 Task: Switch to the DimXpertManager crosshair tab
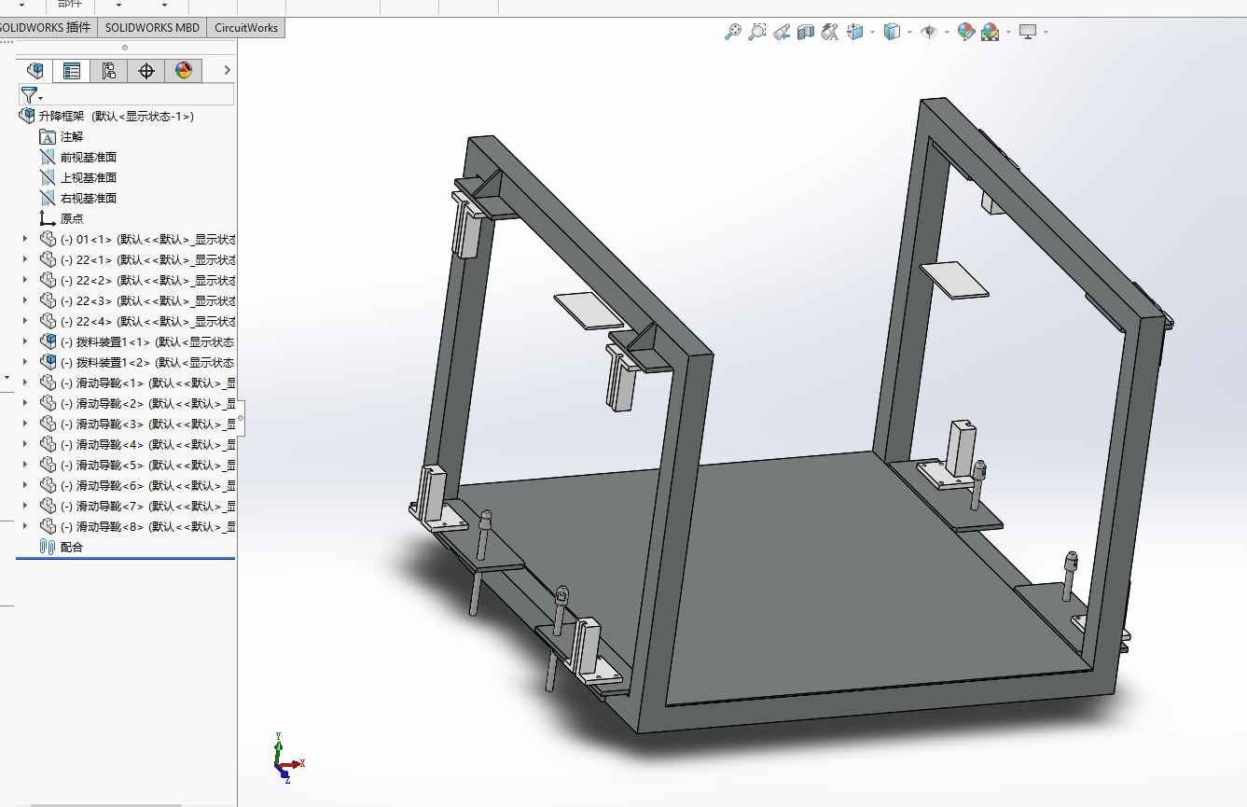click(145, 70)
